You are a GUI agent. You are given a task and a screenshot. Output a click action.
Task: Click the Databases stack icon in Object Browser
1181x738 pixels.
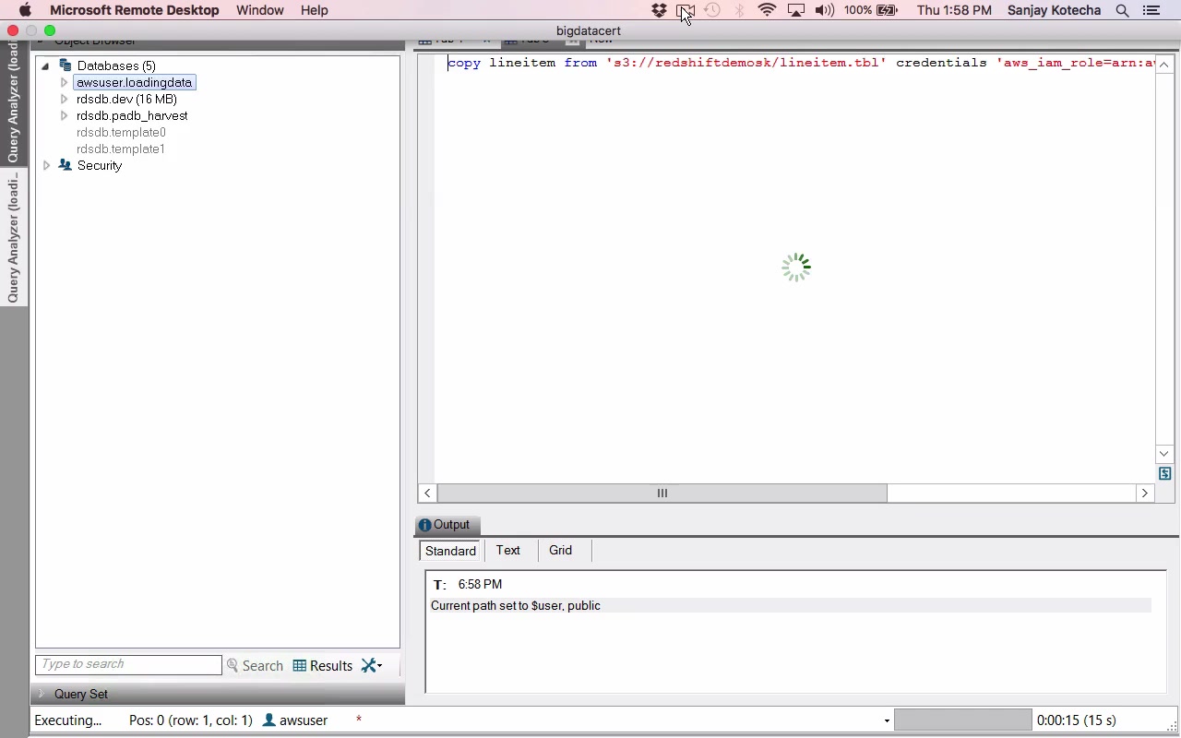click(66, 65)
